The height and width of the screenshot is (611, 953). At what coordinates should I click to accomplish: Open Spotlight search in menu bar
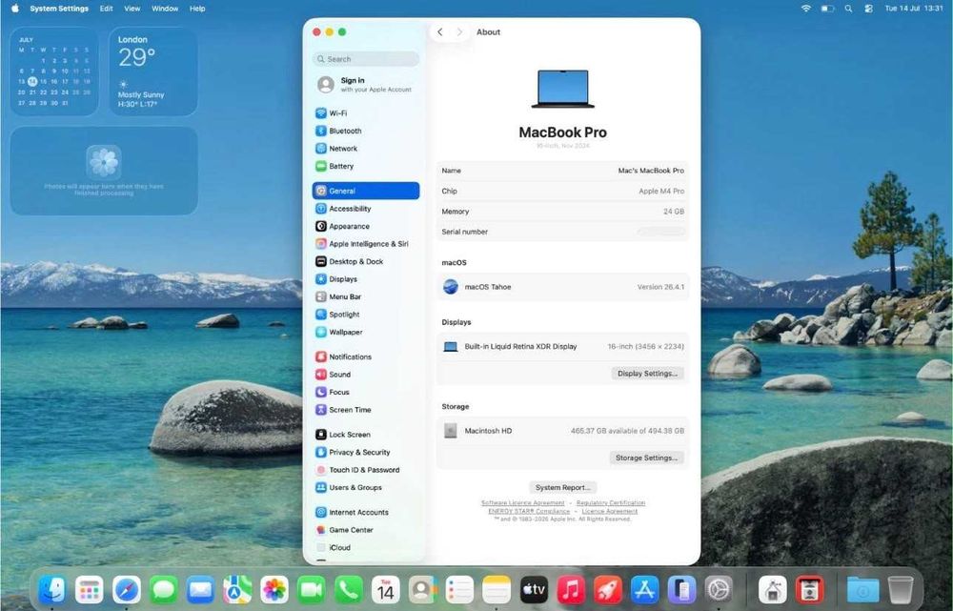(848, 9)
